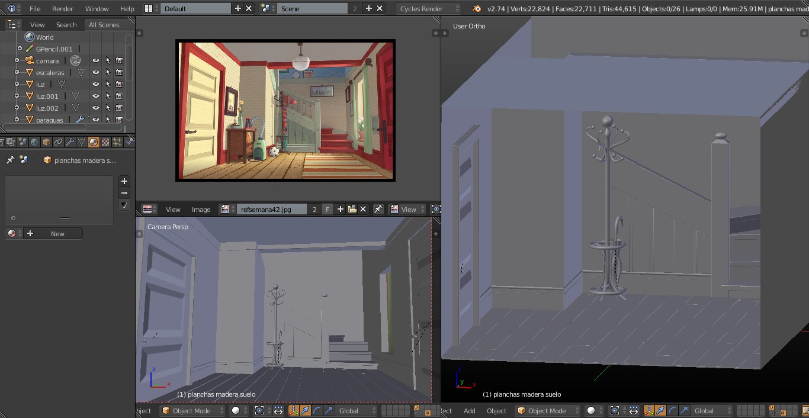This screenshot has width=809, height=418.
Task: Click the outliner horizontal scrollbar
Action: tap(62, 127)
